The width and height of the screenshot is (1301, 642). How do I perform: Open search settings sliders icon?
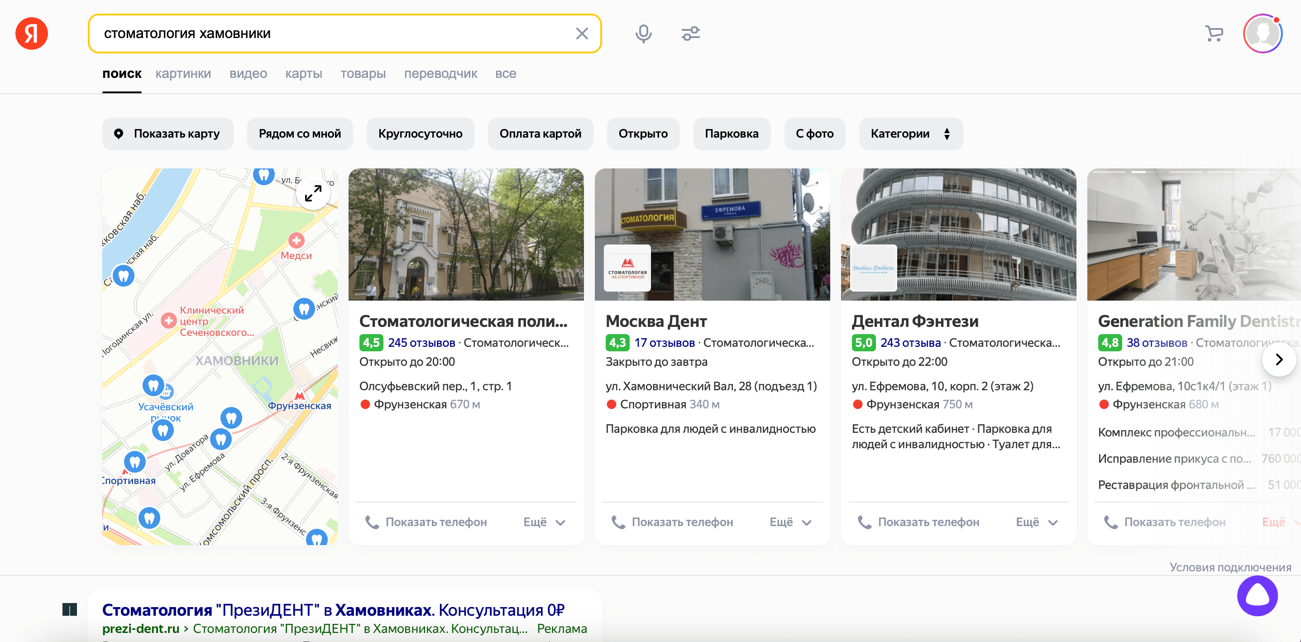coord(690,34)
